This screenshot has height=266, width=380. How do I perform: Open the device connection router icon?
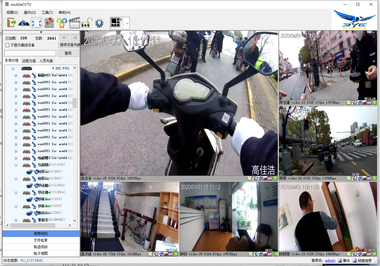(x=24, y=23)
